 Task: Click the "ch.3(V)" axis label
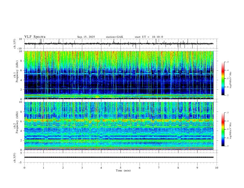[x=15, y=158]
